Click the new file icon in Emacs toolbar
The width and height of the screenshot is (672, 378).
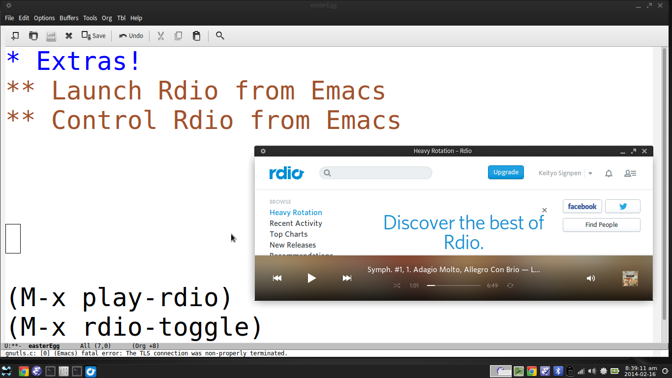15,36
